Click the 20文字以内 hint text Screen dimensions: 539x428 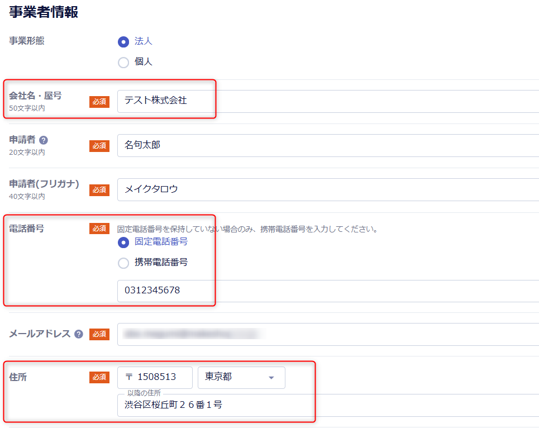pos(27,152)
